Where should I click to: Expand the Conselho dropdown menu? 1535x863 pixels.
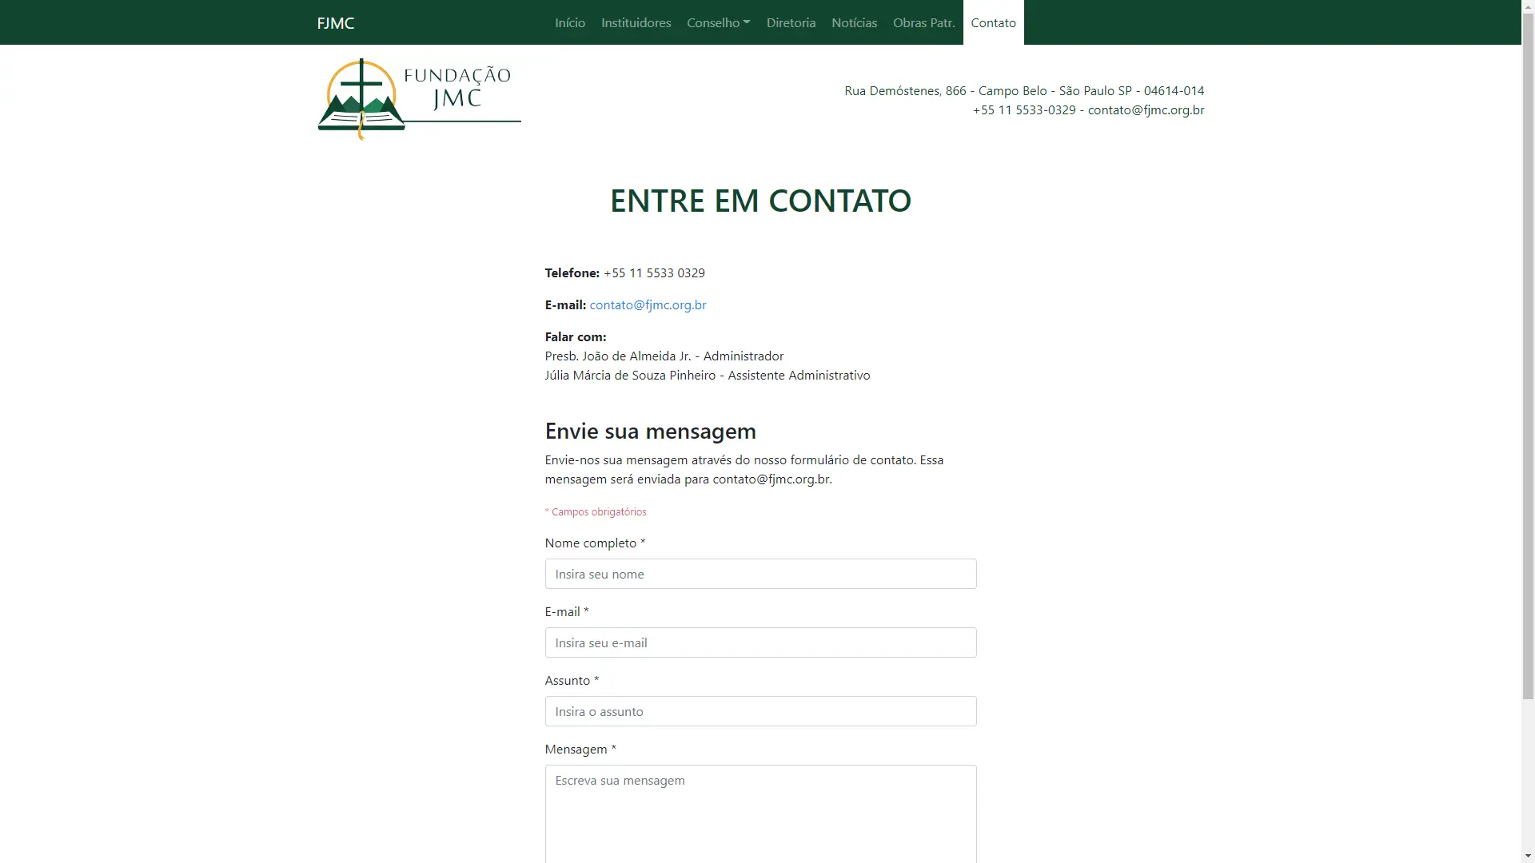(x=718, y=22)
